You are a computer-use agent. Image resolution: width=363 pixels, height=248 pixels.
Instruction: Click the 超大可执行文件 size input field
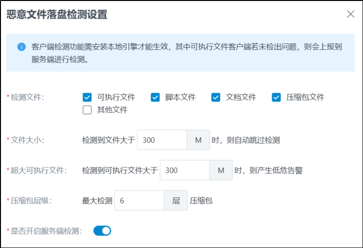point(185,170)
